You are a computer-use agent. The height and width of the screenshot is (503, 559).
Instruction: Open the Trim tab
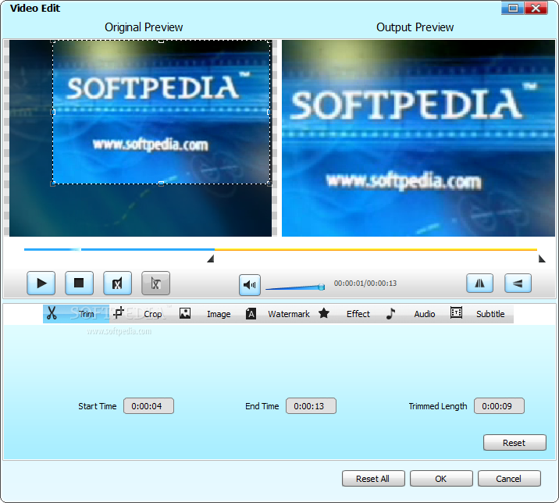pyautogui.click(x=76, y=314)
